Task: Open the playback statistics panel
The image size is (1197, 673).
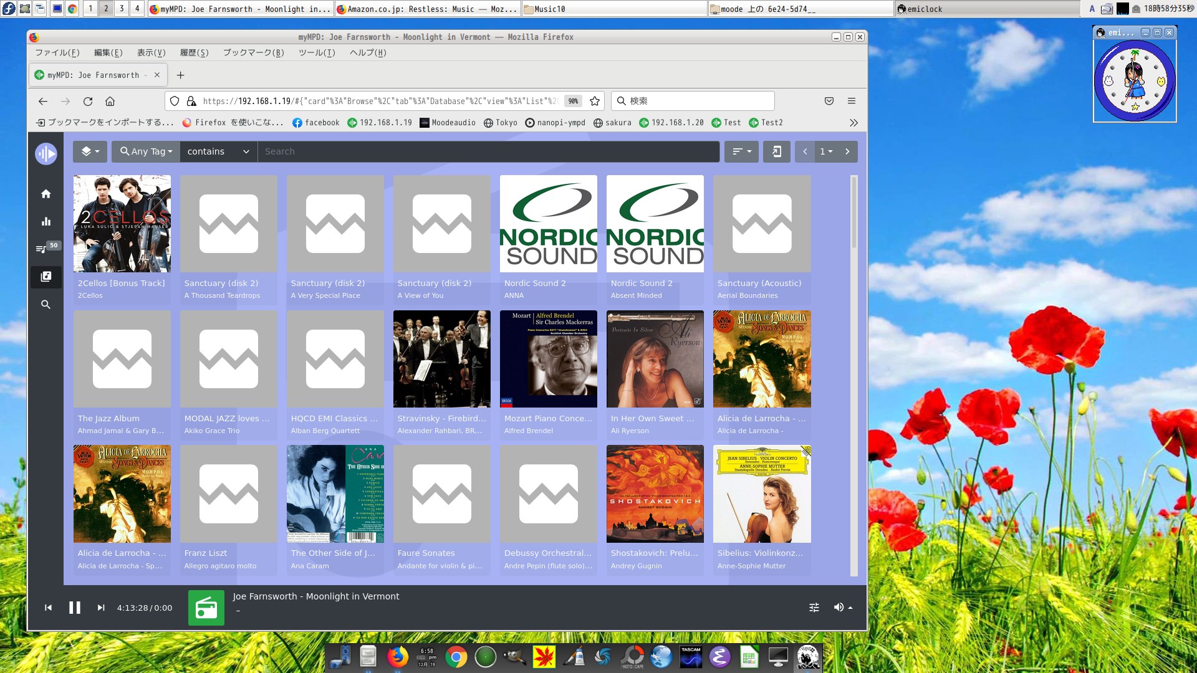Action: [x=46, y=221]
